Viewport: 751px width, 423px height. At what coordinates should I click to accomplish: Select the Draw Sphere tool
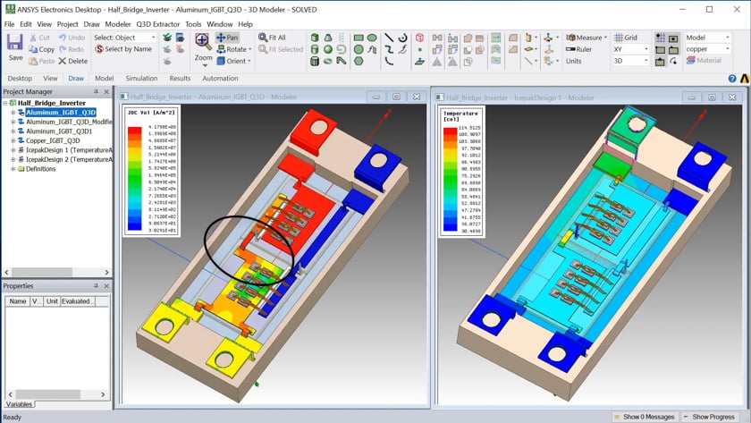point(328,49)
